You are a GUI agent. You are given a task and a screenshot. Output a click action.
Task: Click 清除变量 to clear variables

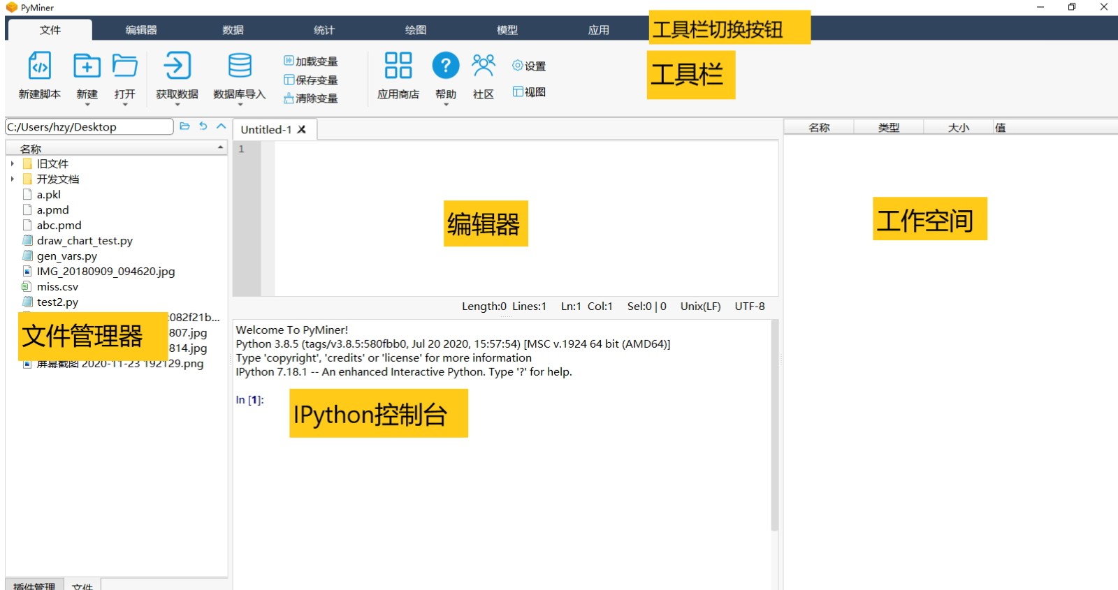[x=311, y=98]
